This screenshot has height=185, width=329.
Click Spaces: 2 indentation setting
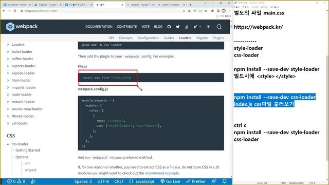(83, 181)
